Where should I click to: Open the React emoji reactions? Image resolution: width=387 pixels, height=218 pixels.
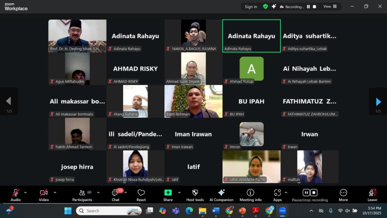(x=141, y=195)
